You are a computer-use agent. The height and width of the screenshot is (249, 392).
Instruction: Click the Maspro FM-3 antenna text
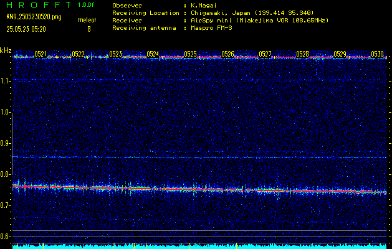(x=211, y=28)
